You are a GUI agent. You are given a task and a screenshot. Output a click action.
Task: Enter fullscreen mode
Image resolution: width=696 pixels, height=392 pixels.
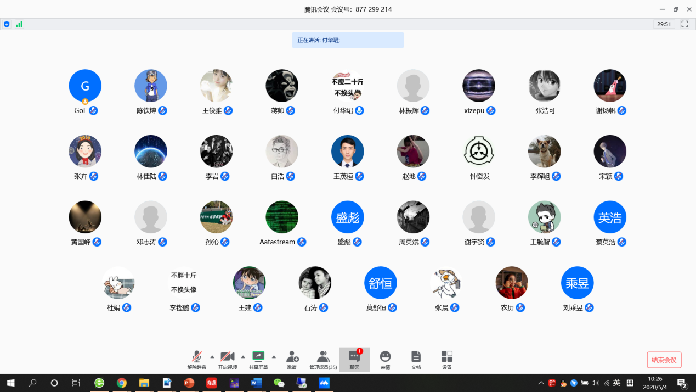(684, 24)
